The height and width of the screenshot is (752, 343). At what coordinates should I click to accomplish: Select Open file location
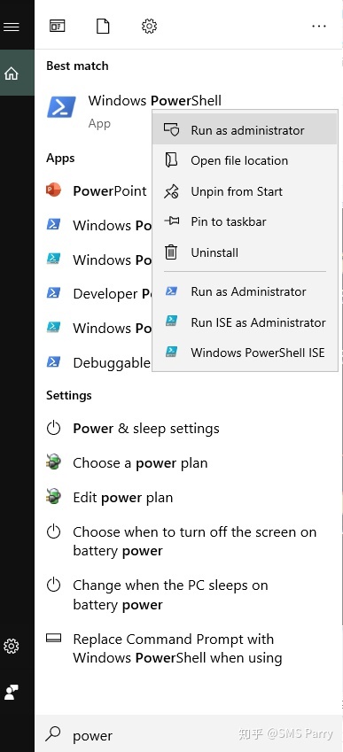pos(245,160)
